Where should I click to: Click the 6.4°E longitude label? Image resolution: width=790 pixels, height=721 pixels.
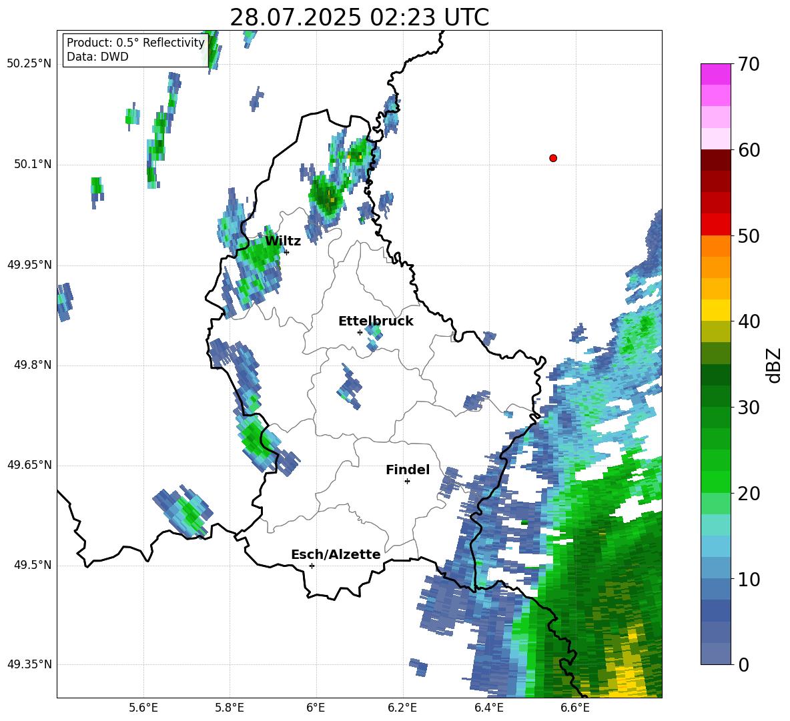point(489,708)
